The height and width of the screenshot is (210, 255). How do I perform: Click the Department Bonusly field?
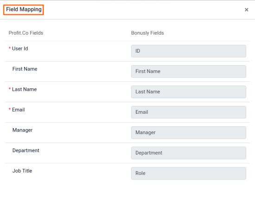tap(189, 153)
